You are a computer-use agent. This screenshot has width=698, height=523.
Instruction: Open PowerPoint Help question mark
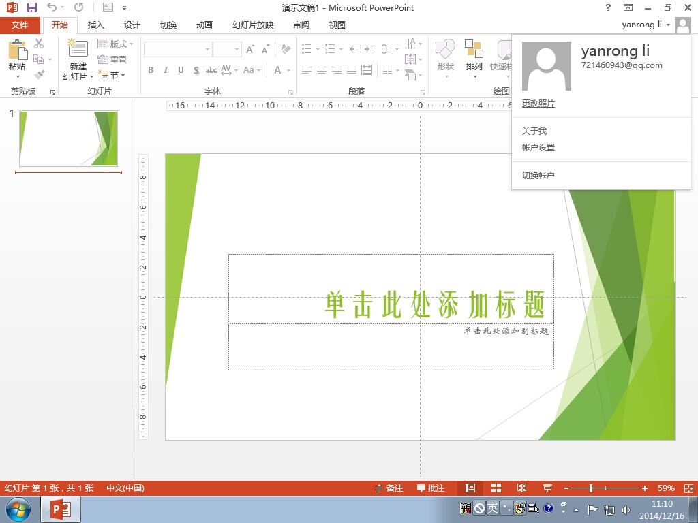tap(608, 7)
